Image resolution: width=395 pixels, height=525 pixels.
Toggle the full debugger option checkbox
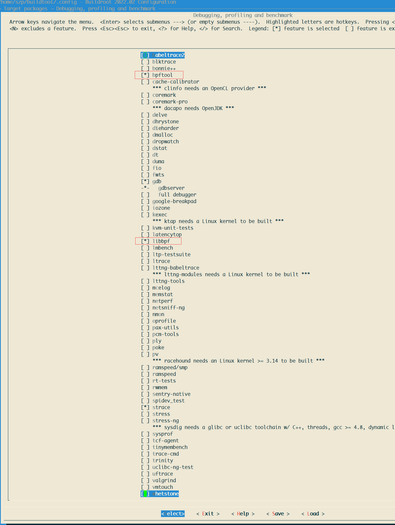coord(145,195)
